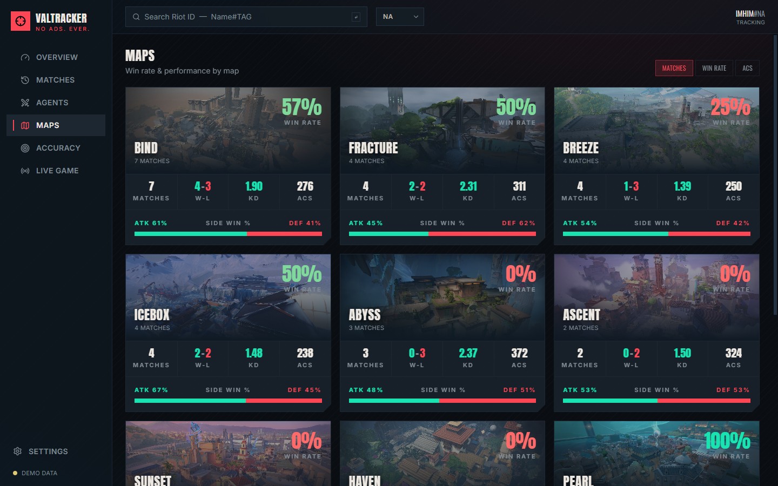This screenshot has width=778, height=486.
Task: Open the Abyss map card image
Action: click(x=442, y=297)
